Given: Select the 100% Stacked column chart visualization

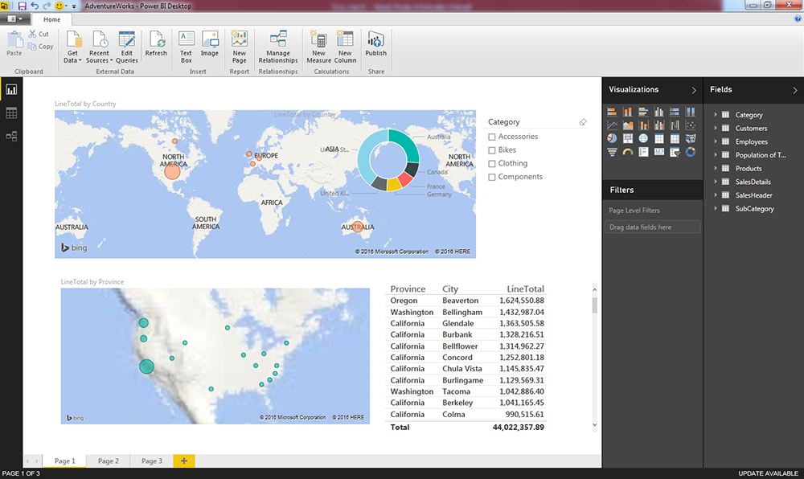Looking at the screenshot, I should pos(691,113).
